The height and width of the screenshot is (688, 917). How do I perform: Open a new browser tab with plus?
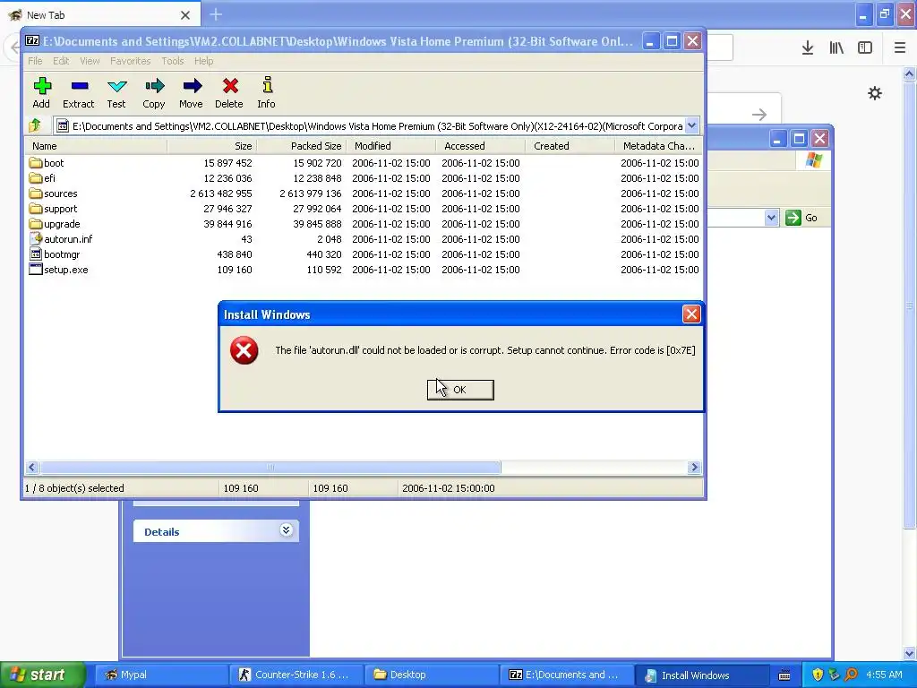tap(216, 14)
